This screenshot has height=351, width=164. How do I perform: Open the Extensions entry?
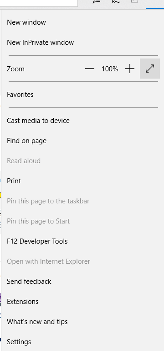point(82,302)
